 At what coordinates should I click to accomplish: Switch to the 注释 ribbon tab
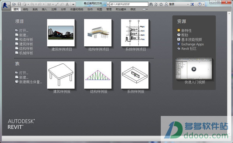(54, 9)
